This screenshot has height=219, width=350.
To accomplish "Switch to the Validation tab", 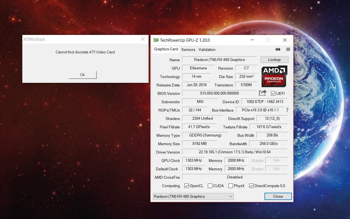I will [x=207, y=50].
